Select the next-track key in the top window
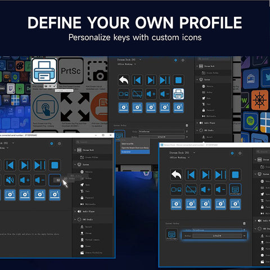This screenshot has height=270, width=270. coord(151,80)
